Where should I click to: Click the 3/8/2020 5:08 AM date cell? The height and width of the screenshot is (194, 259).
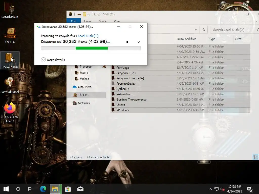point(190,100)
